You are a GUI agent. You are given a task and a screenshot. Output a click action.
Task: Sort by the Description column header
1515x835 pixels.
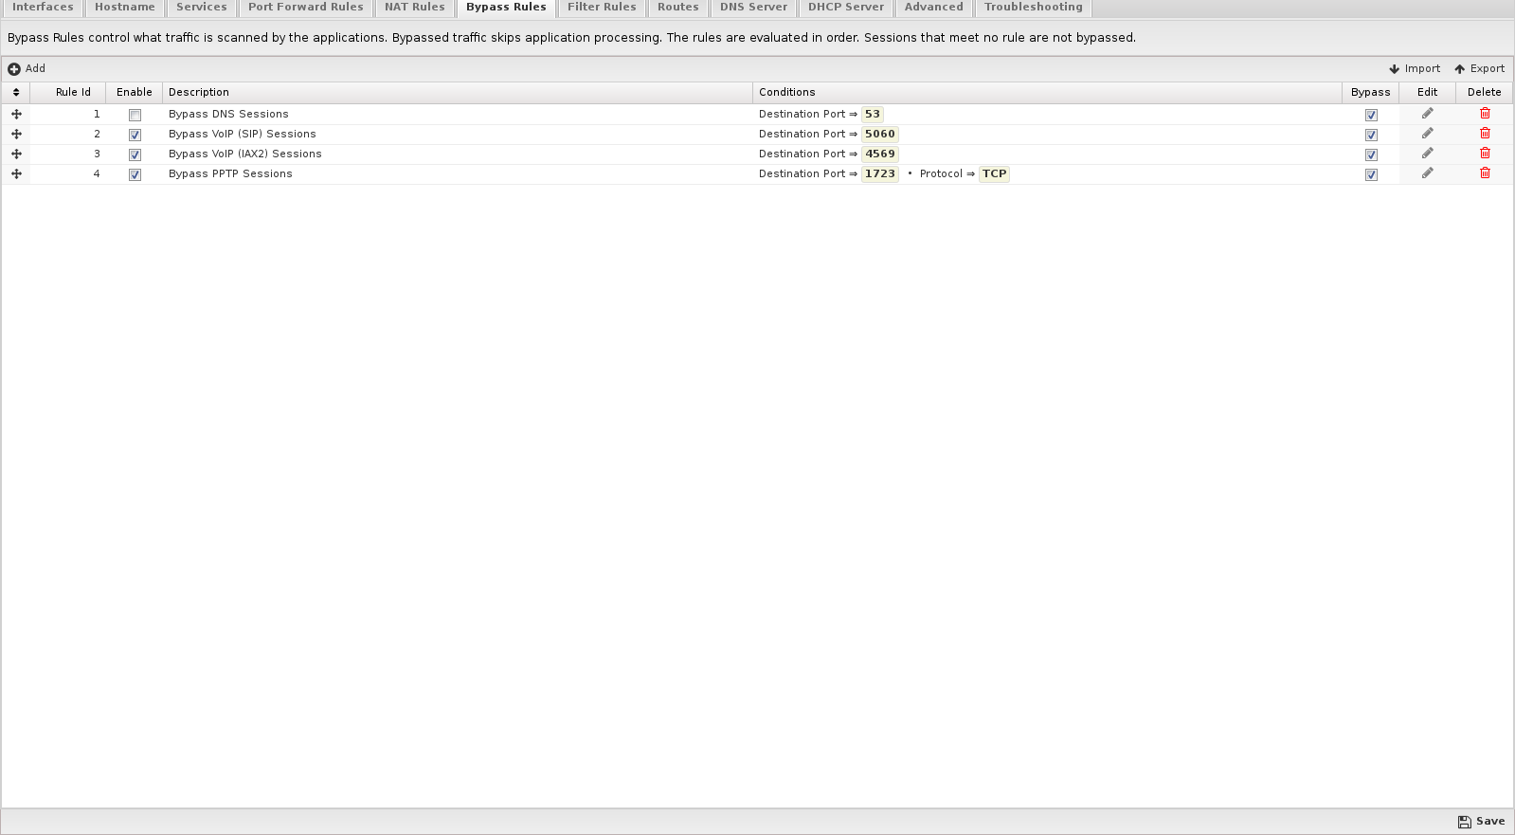(458, 92)
